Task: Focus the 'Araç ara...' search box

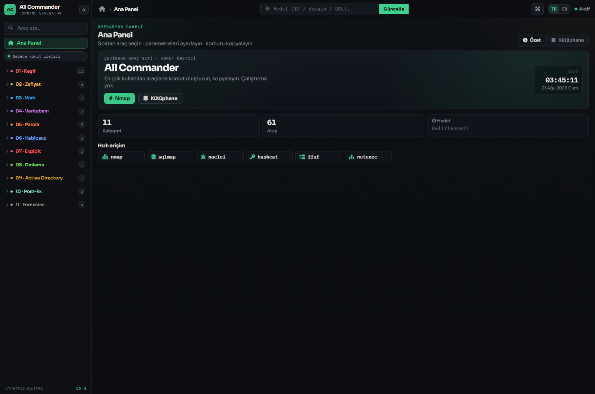Action: click(45, 28)
